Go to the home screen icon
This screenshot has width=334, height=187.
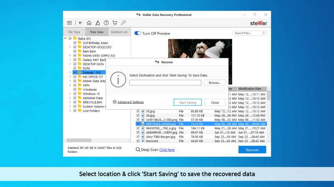tap(89, 23)
